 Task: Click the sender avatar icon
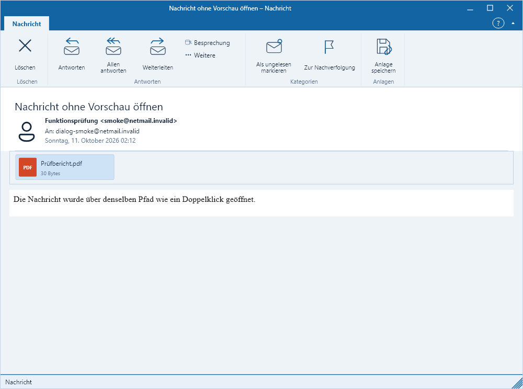pos(27,132)
